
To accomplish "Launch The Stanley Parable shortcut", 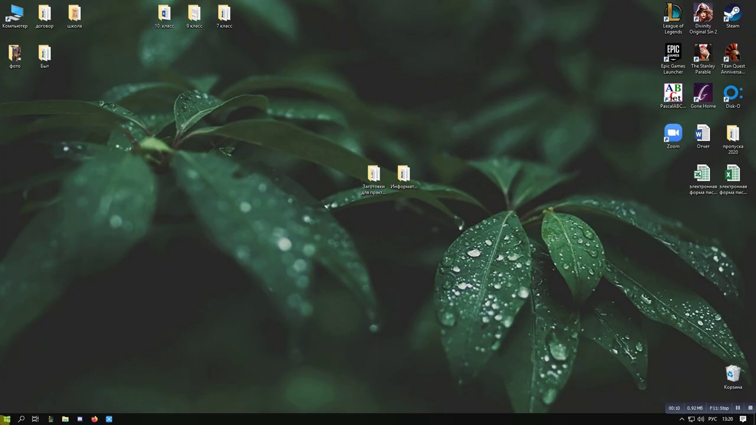I will (x=703, y=59).
